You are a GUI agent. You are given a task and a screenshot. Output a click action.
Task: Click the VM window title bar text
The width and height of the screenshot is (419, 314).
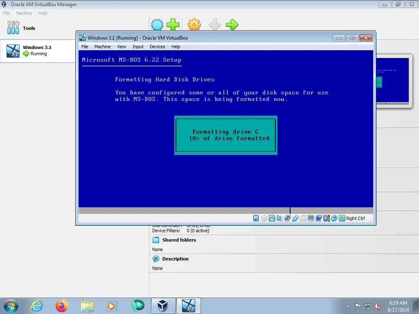(137, 38)
